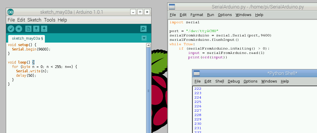Click the inWaiting() > 0 if line
Viewport: 317px width, 133px height.
(224, 49)
